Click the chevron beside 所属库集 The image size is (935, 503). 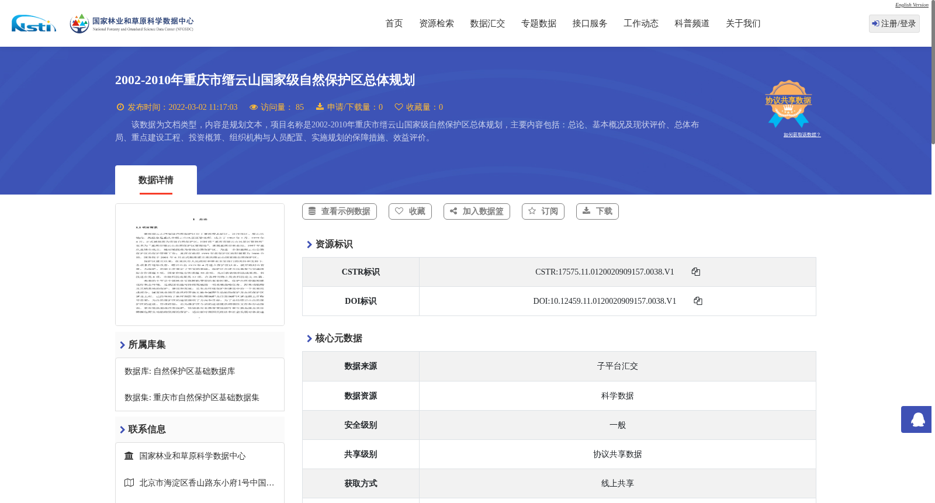(122, 345)
